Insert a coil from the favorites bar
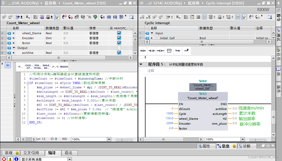 tap(160, 51)
